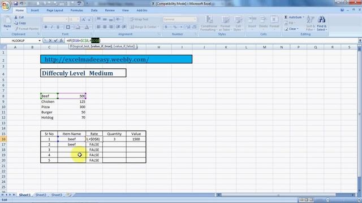Screen dimensions: 362x203
Task: Toggle align text left
Action: click(98, 27)
